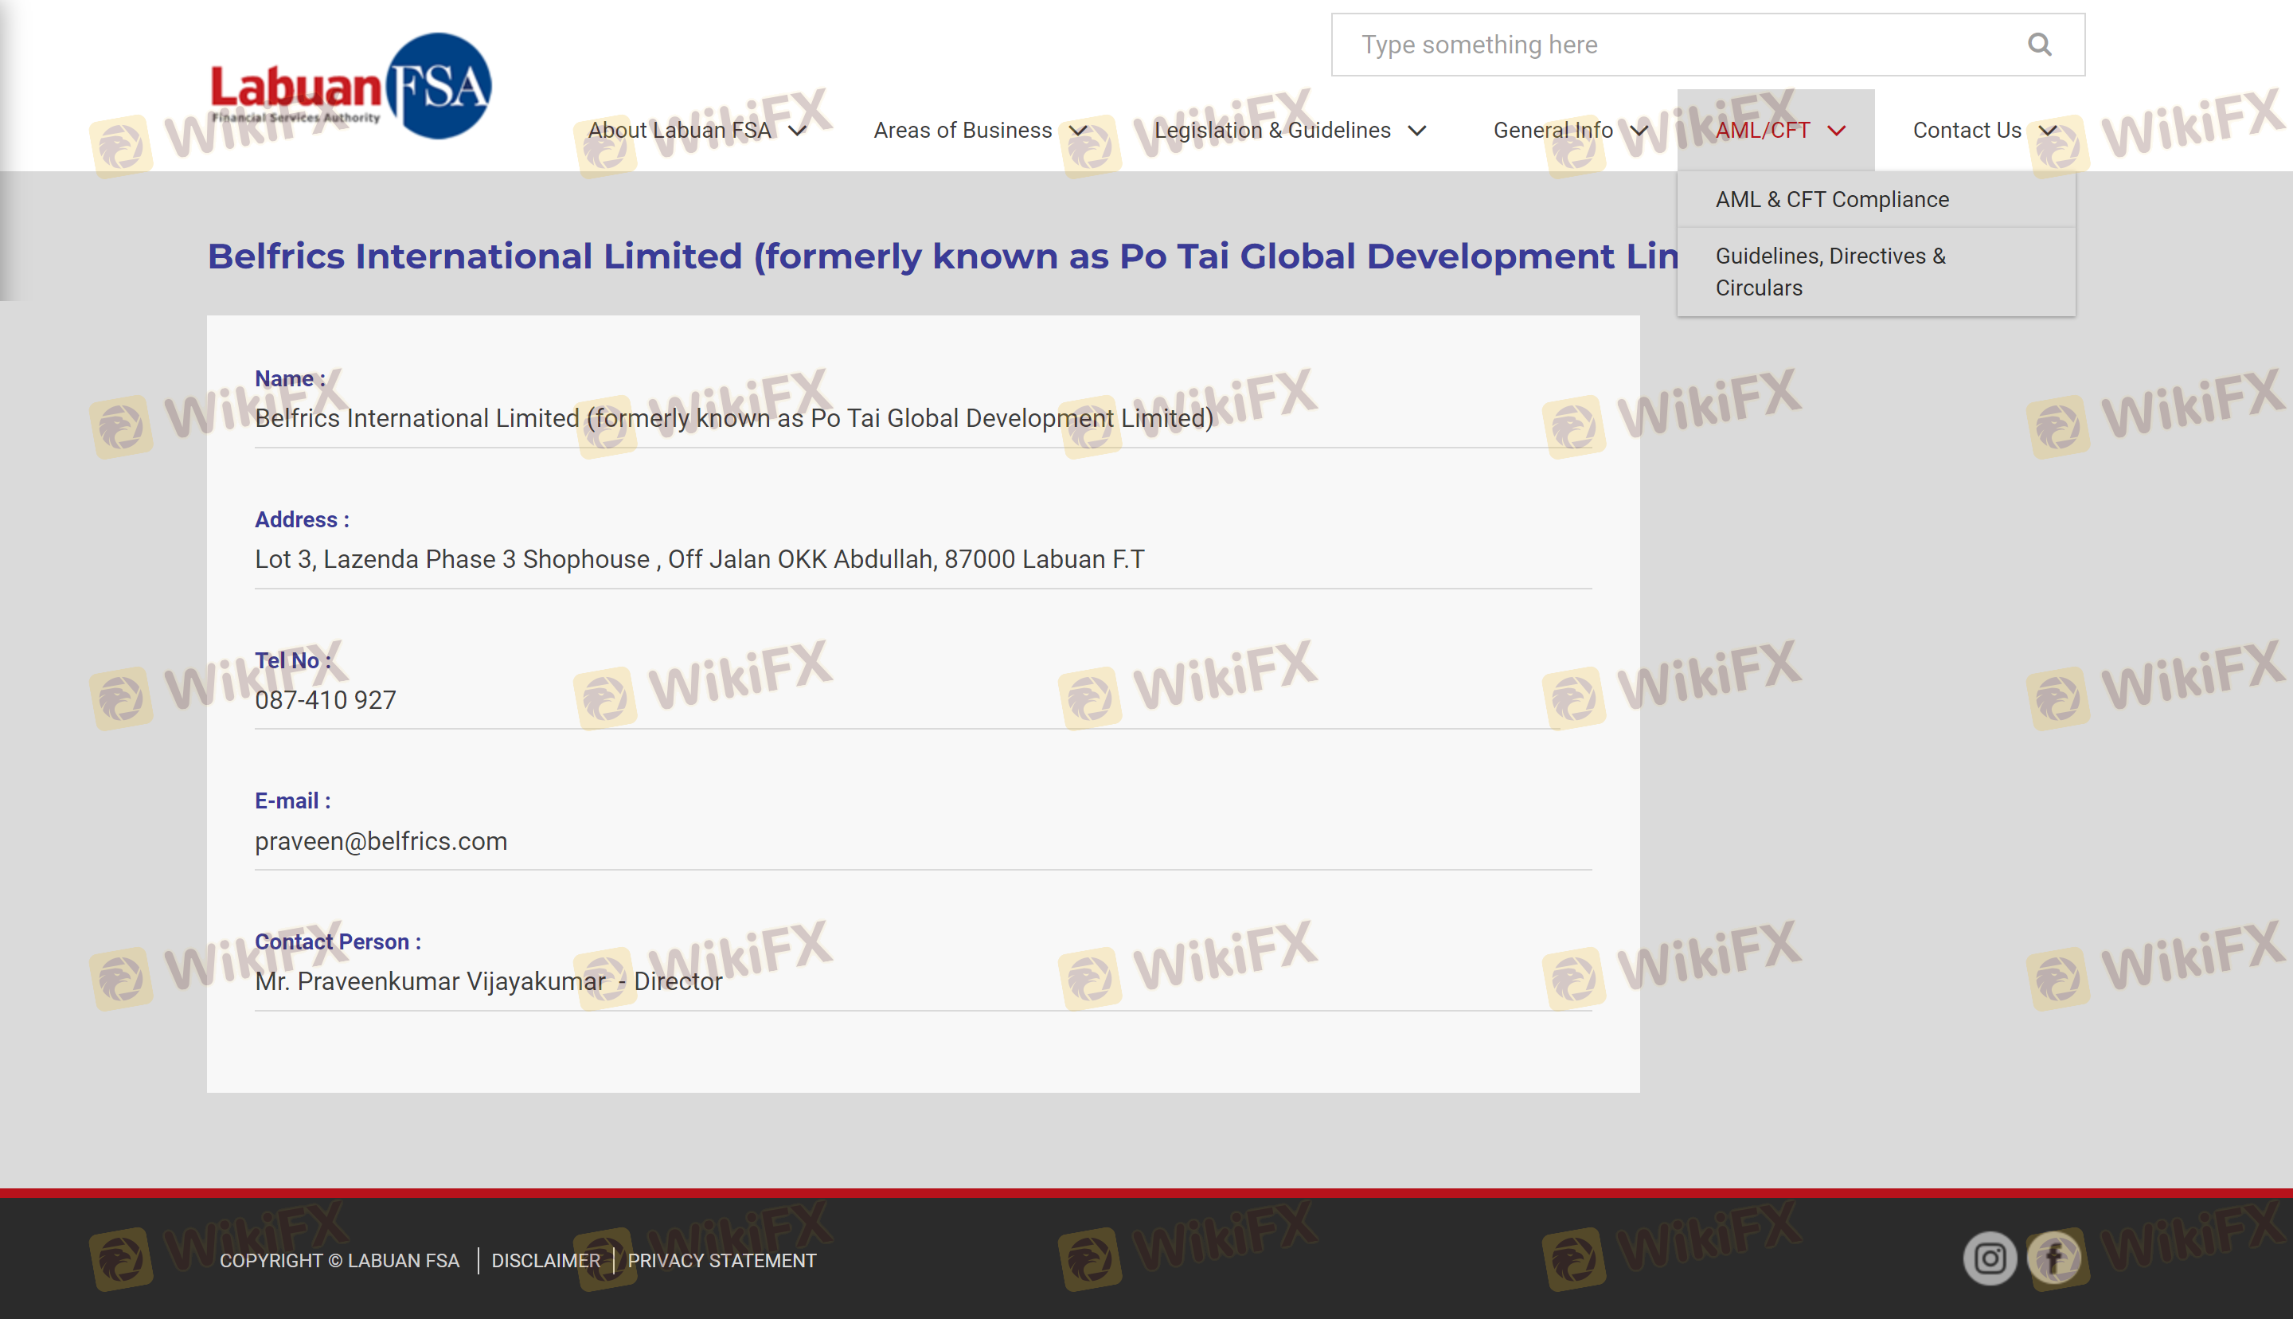Open the Contact Us menu label
Viewport: 2293px width, 1319px height.
pos(1967,131)
